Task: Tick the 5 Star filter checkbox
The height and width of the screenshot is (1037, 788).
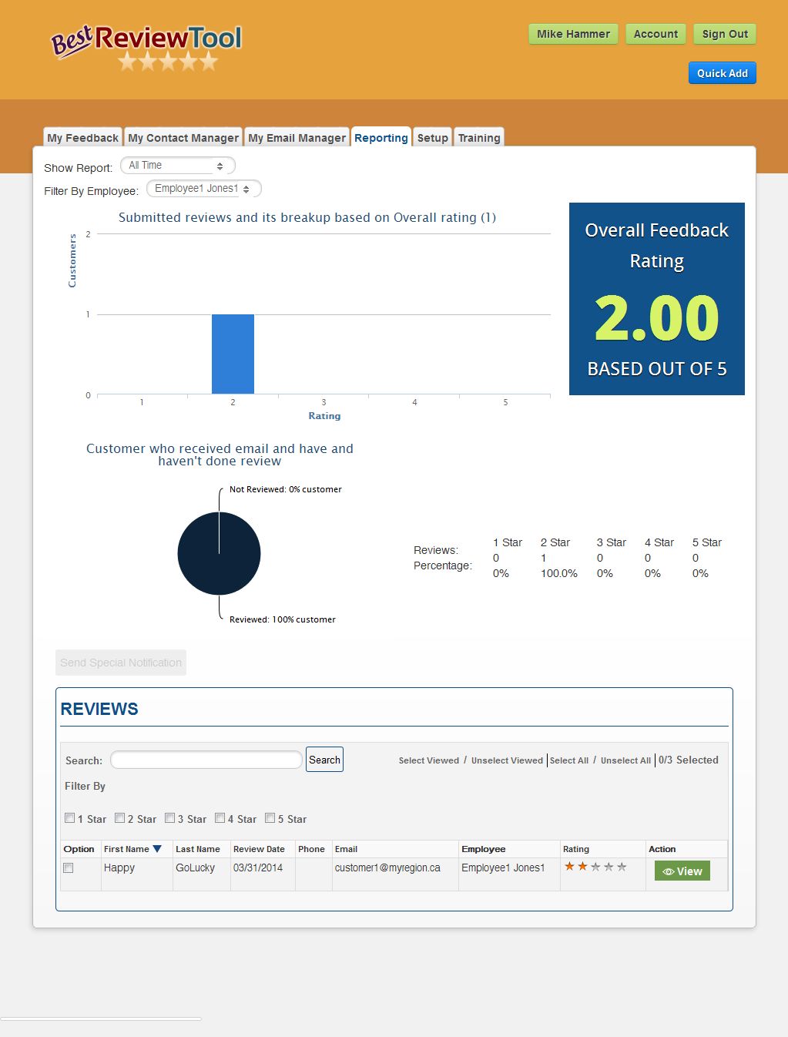Action: point(270,818)
